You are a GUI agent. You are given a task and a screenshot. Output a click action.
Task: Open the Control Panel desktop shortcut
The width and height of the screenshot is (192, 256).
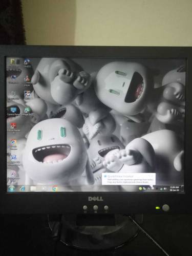click(14, 111)
